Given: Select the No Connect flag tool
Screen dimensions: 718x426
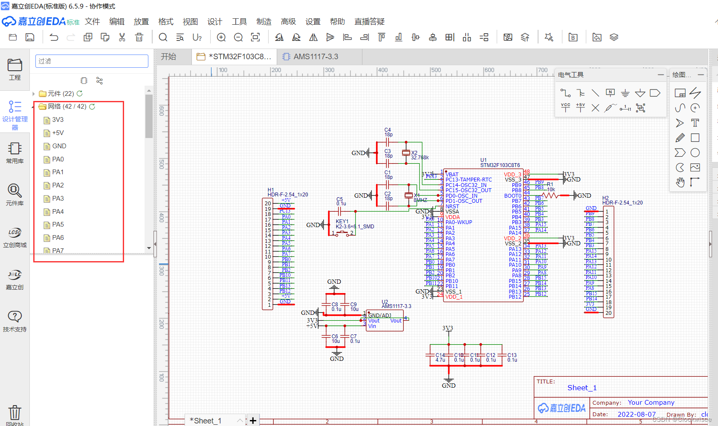Looking at the screenshot, I should (x=595, y=108).
